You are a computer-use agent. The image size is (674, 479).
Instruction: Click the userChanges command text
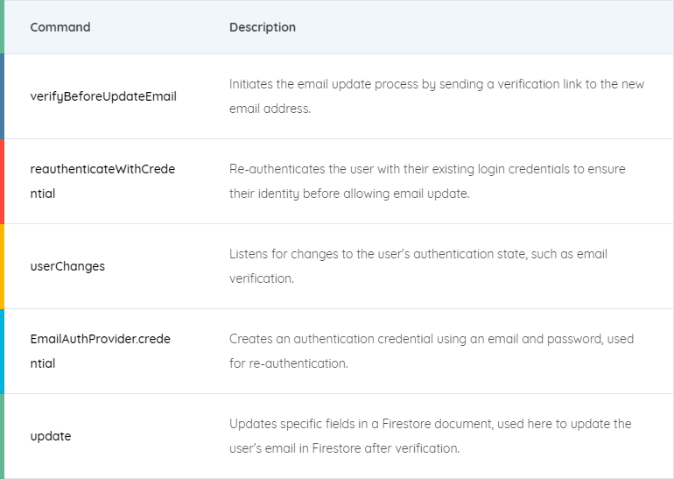(x=67, y=266)
